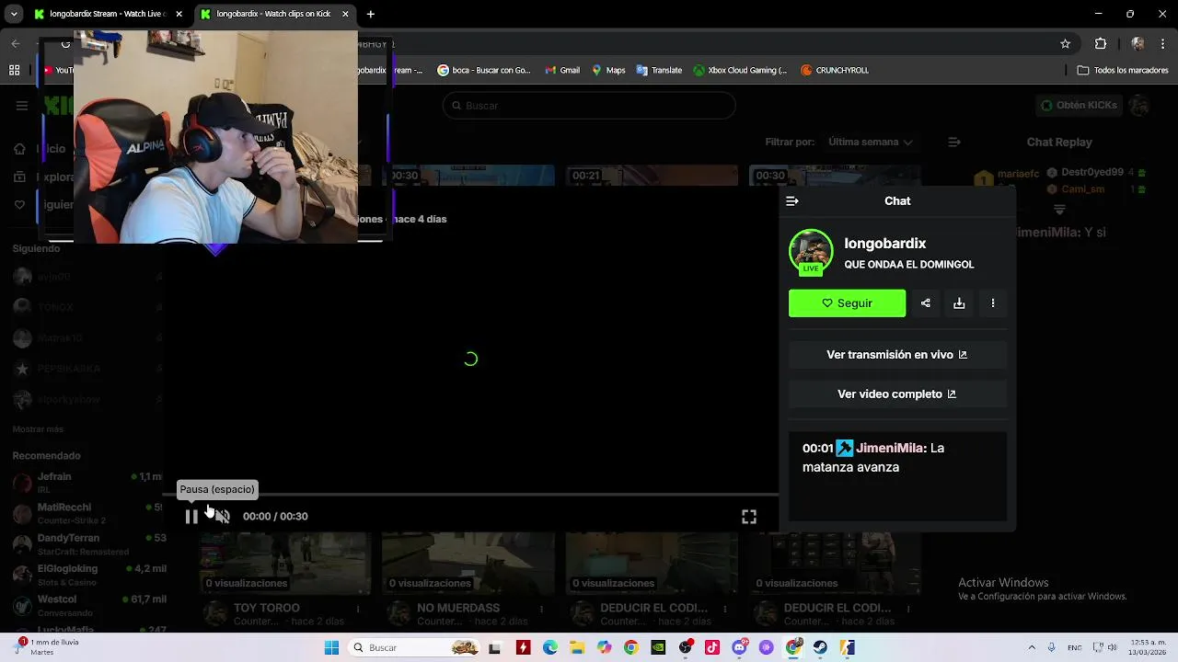
Task: Open the Todos los marcadores folder
Action: 1123,70
